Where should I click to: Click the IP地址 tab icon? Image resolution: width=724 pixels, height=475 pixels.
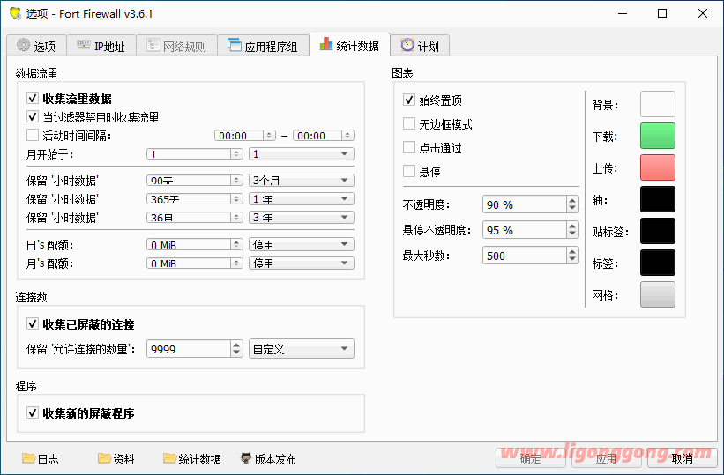point(83,46)
